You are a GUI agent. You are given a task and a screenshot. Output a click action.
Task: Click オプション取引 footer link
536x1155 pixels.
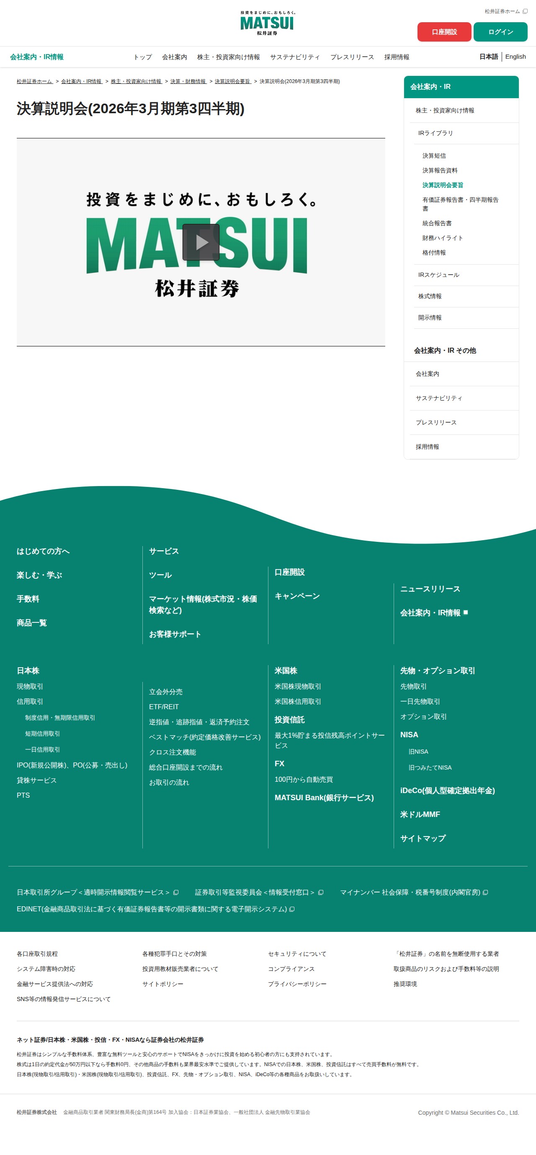[424, 716]
